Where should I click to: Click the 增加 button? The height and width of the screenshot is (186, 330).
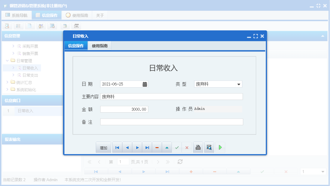[103, 147]
